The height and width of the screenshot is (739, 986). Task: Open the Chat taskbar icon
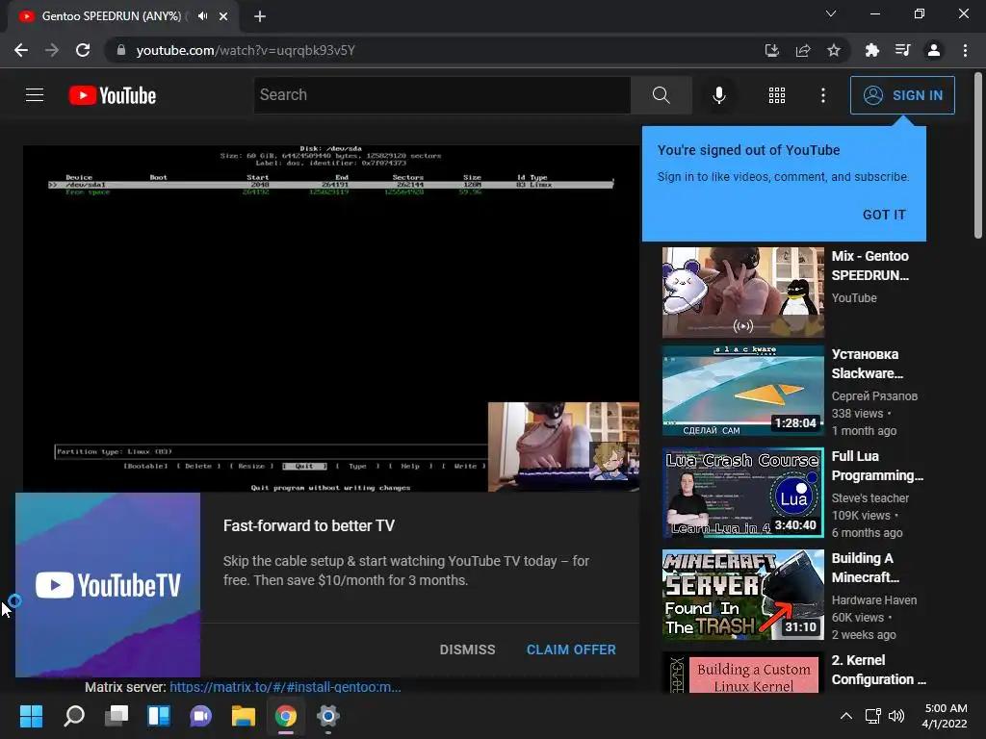click(x=200, y=716)
